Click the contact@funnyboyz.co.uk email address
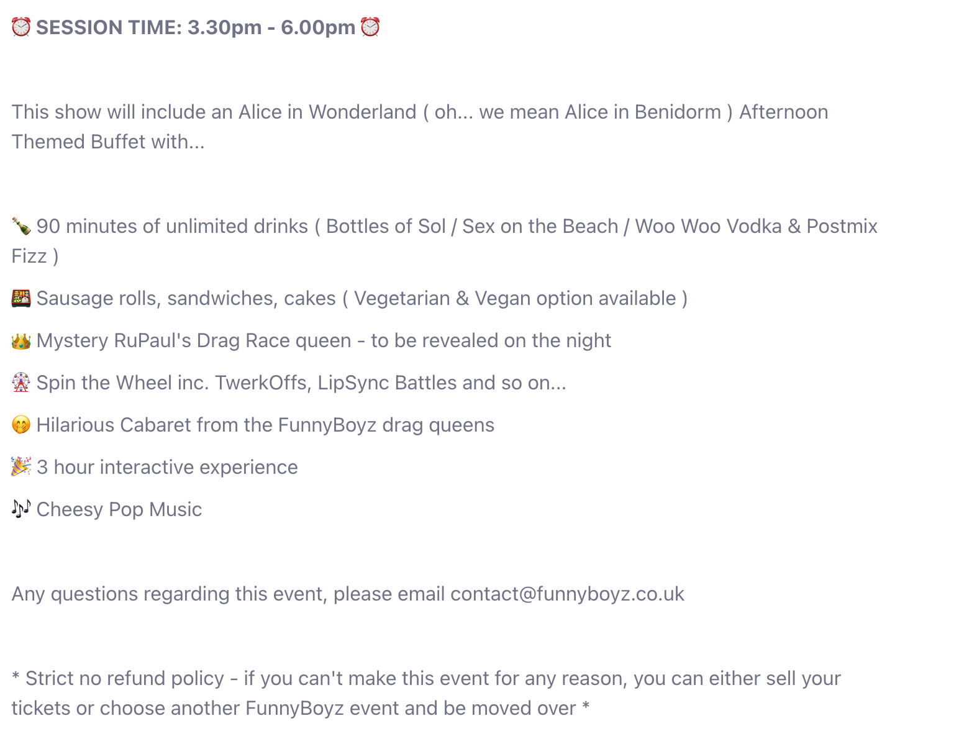Image resolution: width=959 pixels, height=744 pixels. [567, 594]
